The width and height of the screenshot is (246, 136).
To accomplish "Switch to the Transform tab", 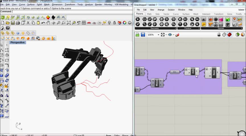I will pyautogui.click(x=218, y=14).
